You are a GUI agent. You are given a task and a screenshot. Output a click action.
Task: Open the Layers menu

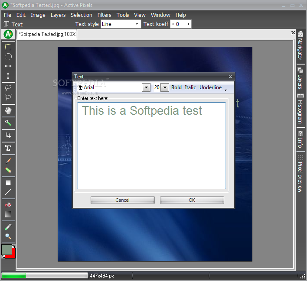(58, 15)
